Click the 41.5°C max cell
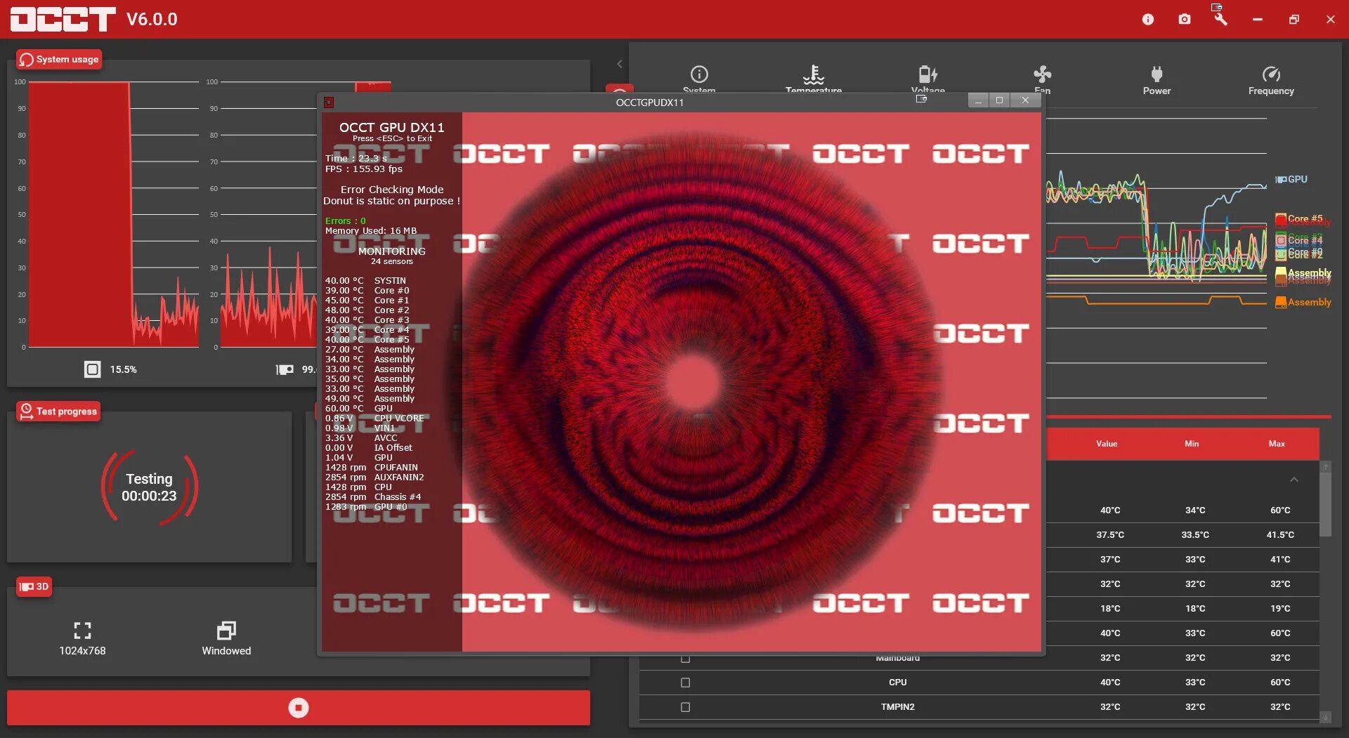The width and height of the screenshot is (1349, 738). (x=1280, y=535)
